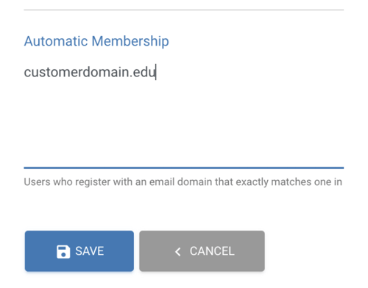This screenshot has height=288, width=368.
Task: Click the word 'customerdomain' in the textarea
Action: pyautogui.click(x=77, y=72)
